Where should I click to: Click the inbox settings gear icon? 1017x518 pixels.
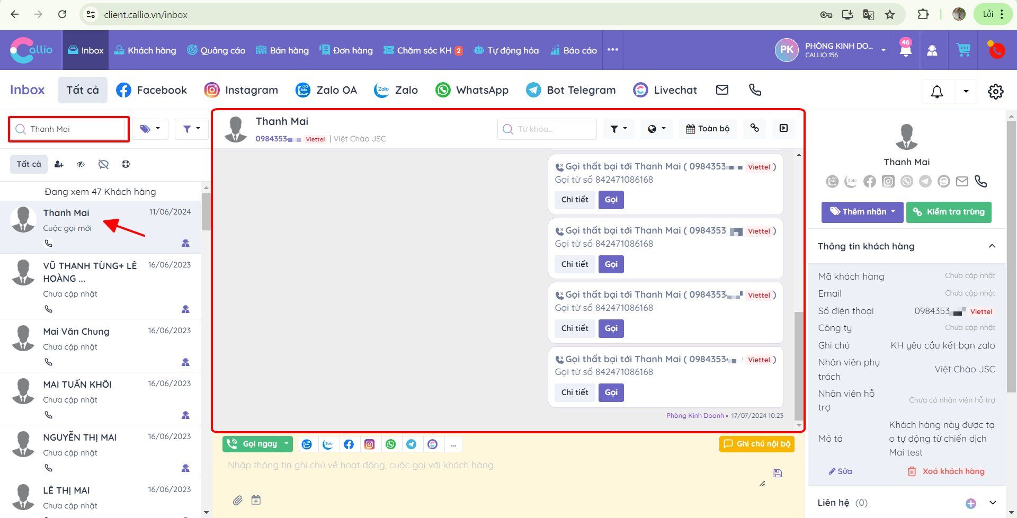(995, 91)
